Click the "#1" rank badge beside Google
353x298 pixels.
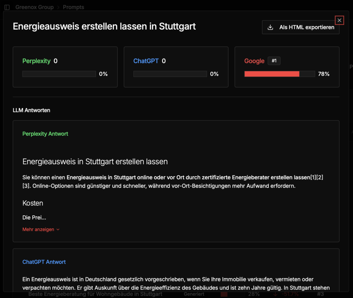[x=274, y=61]
